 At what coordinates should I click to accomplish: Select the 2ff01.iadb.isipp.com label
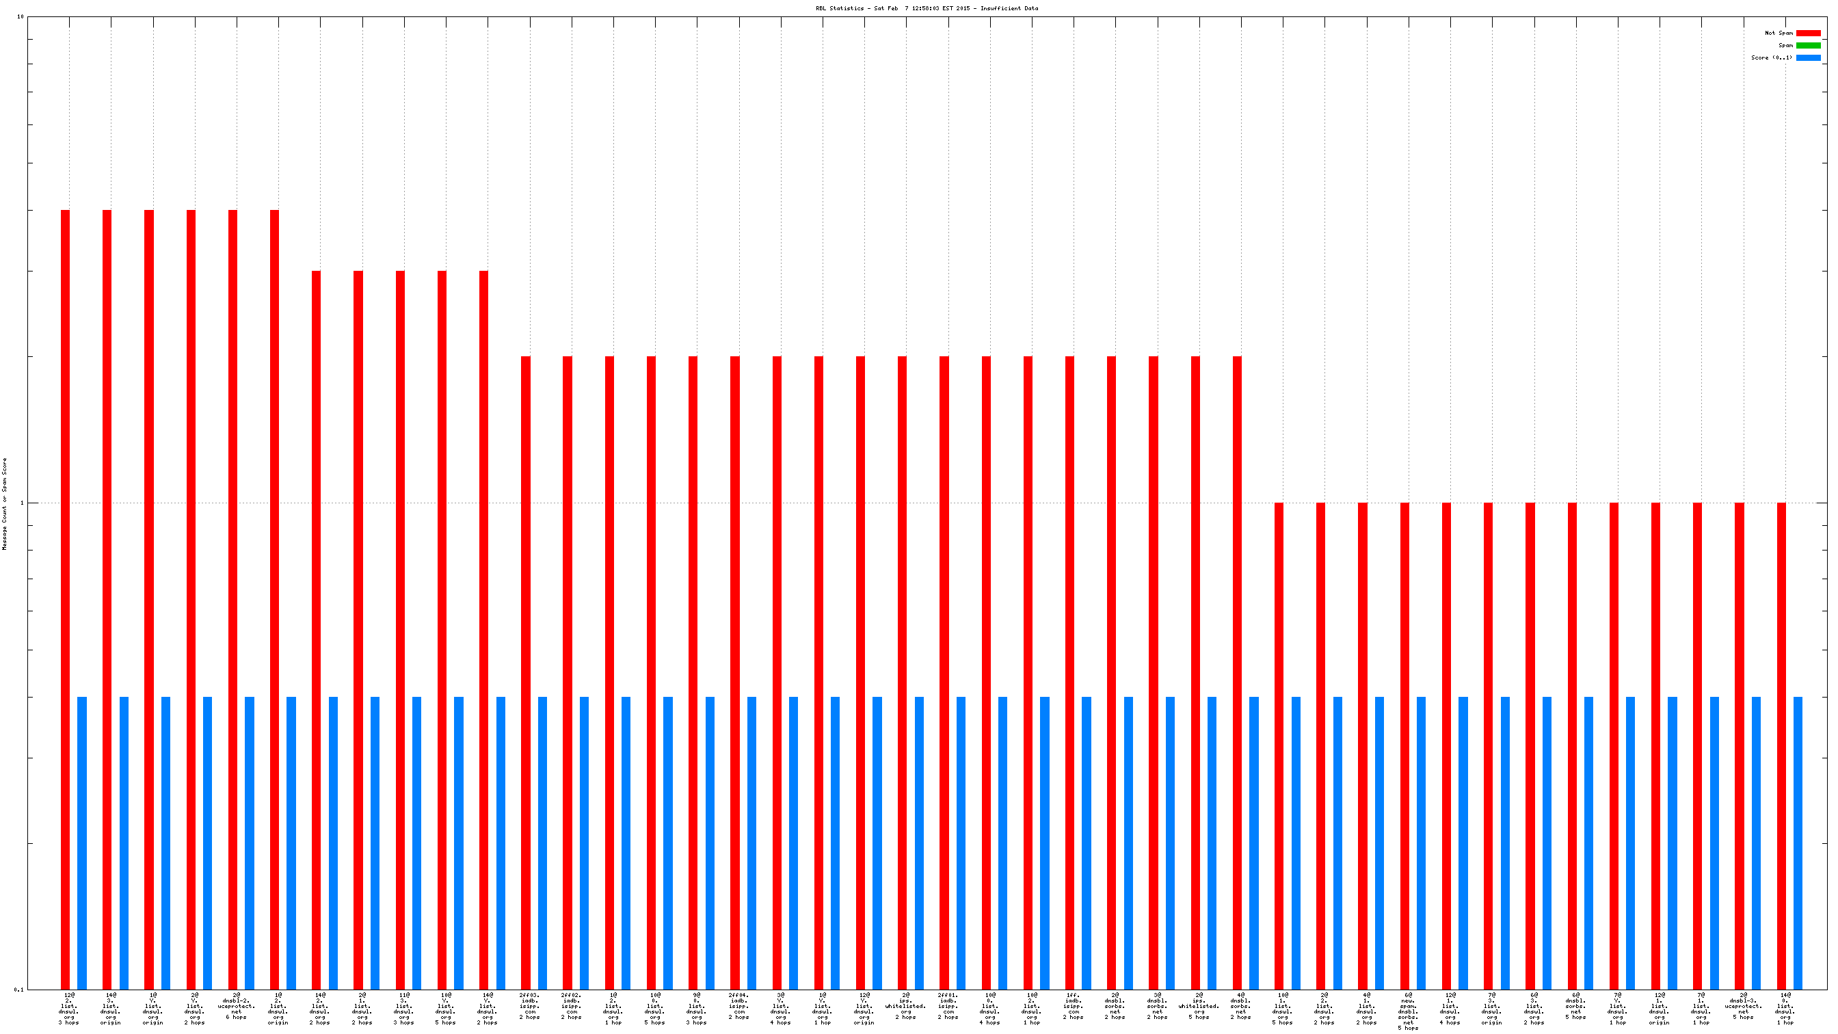point(948,1005)
